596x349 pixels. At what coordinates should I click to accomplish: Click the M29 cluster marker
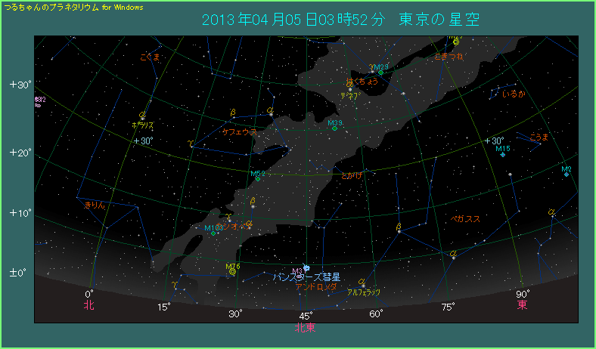381,73
